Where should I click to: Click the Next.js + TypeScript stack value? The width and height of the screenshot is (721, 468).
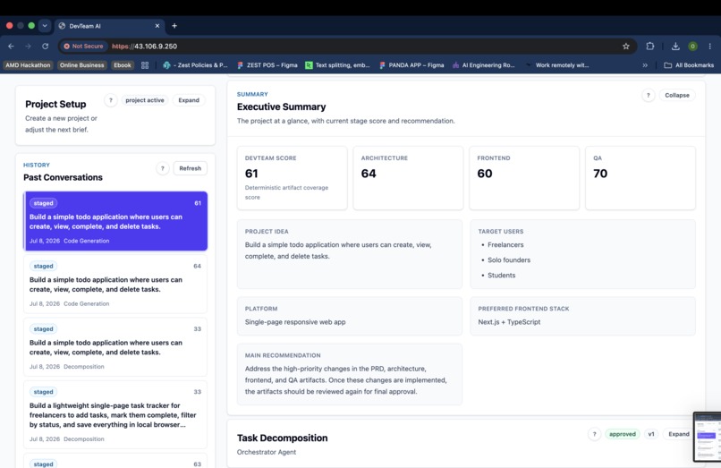(x=509, y=322)
